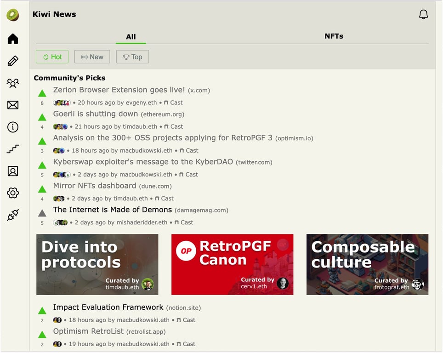The image size is (443, 353).
Task: Click Cast on Goerli story
Action: pos(173,126)
